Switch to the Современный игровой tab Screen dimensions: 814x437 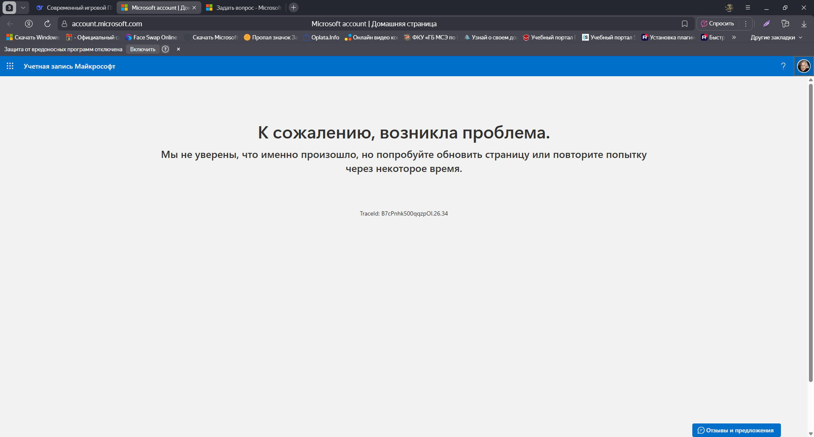pyautogui.click(x=74, y=8)
